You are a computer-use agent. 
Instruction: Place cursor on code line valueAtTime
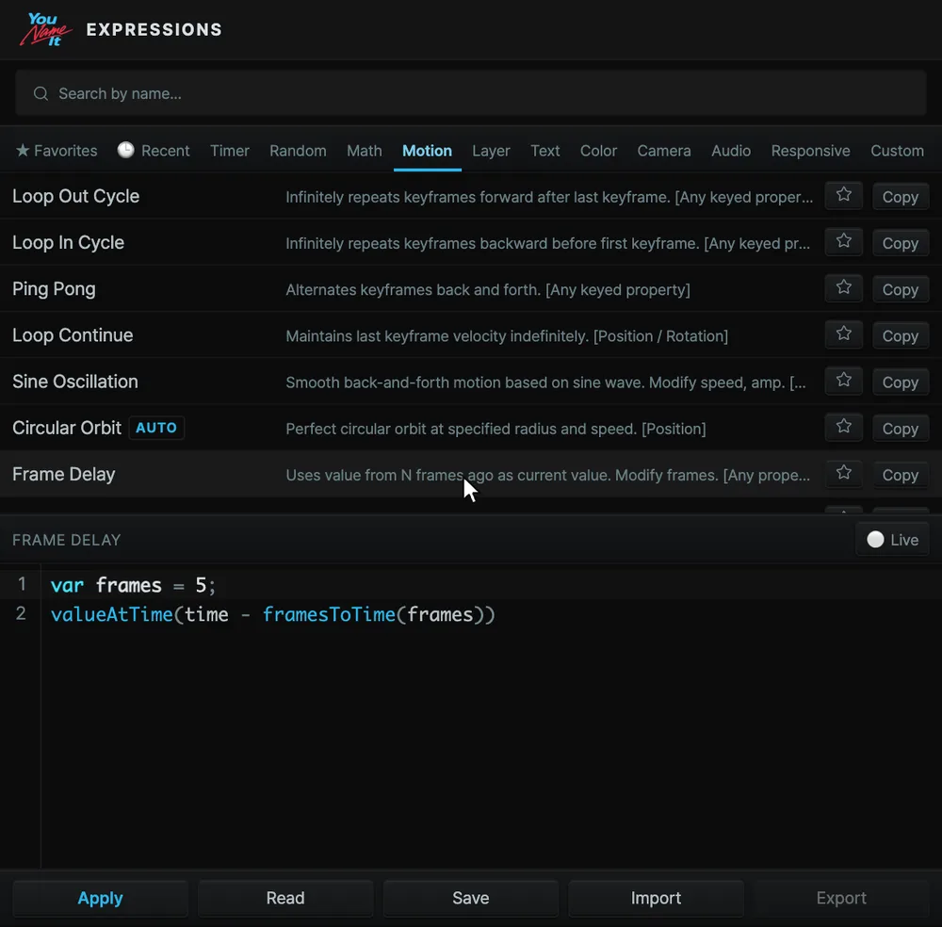click(273, 614)
